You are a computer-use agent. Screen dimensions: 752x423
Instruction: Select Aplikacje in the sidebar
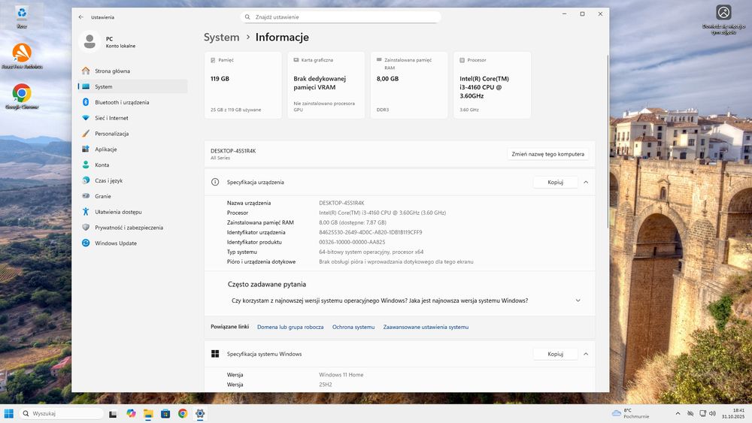(x=133, y=149)
